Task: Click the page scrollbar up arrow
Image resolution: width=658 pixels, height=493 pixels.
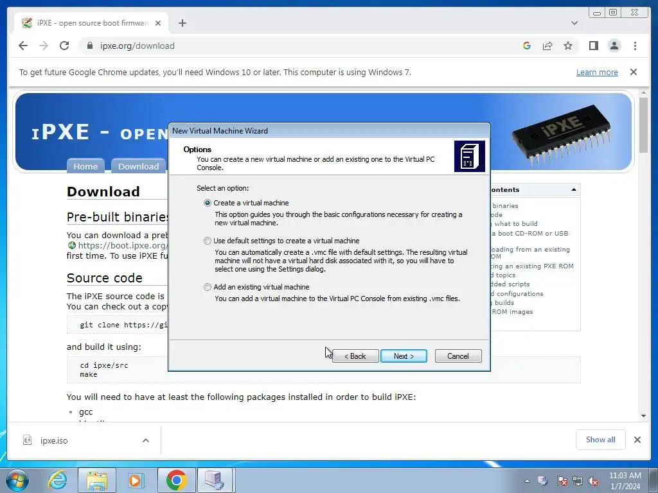Action: (x=643, y=92)
